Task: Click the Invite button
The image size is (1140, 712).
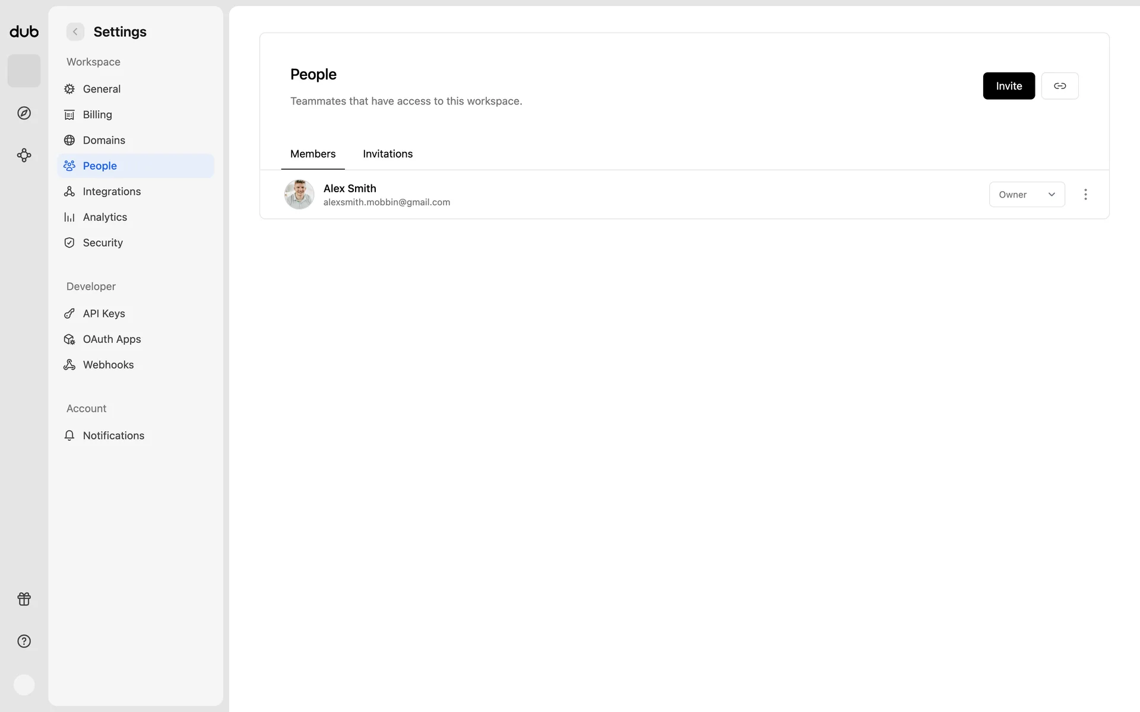Action: tap(1008, 86)
